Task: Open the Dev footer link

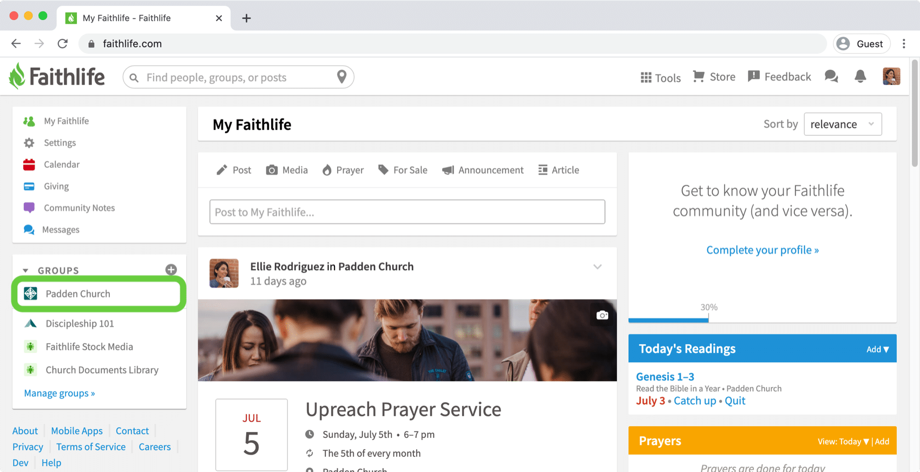Action: pyautogui.click(x=21, y=463)
